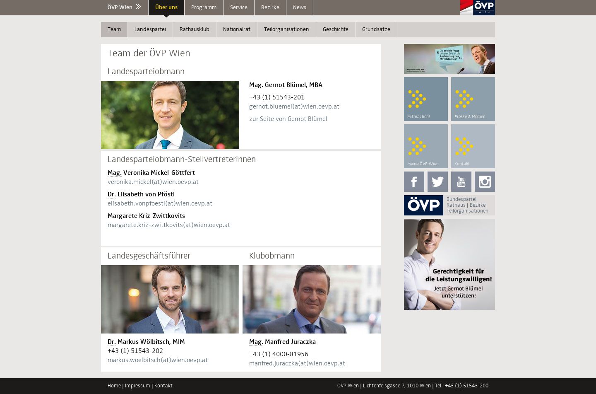Click the Presse & Medien tile
This screenshot has width=596, height=394.
click(473, 99)
